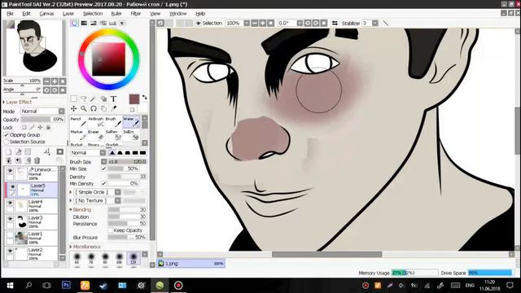Open the Window menu

[x=177, y=14]
